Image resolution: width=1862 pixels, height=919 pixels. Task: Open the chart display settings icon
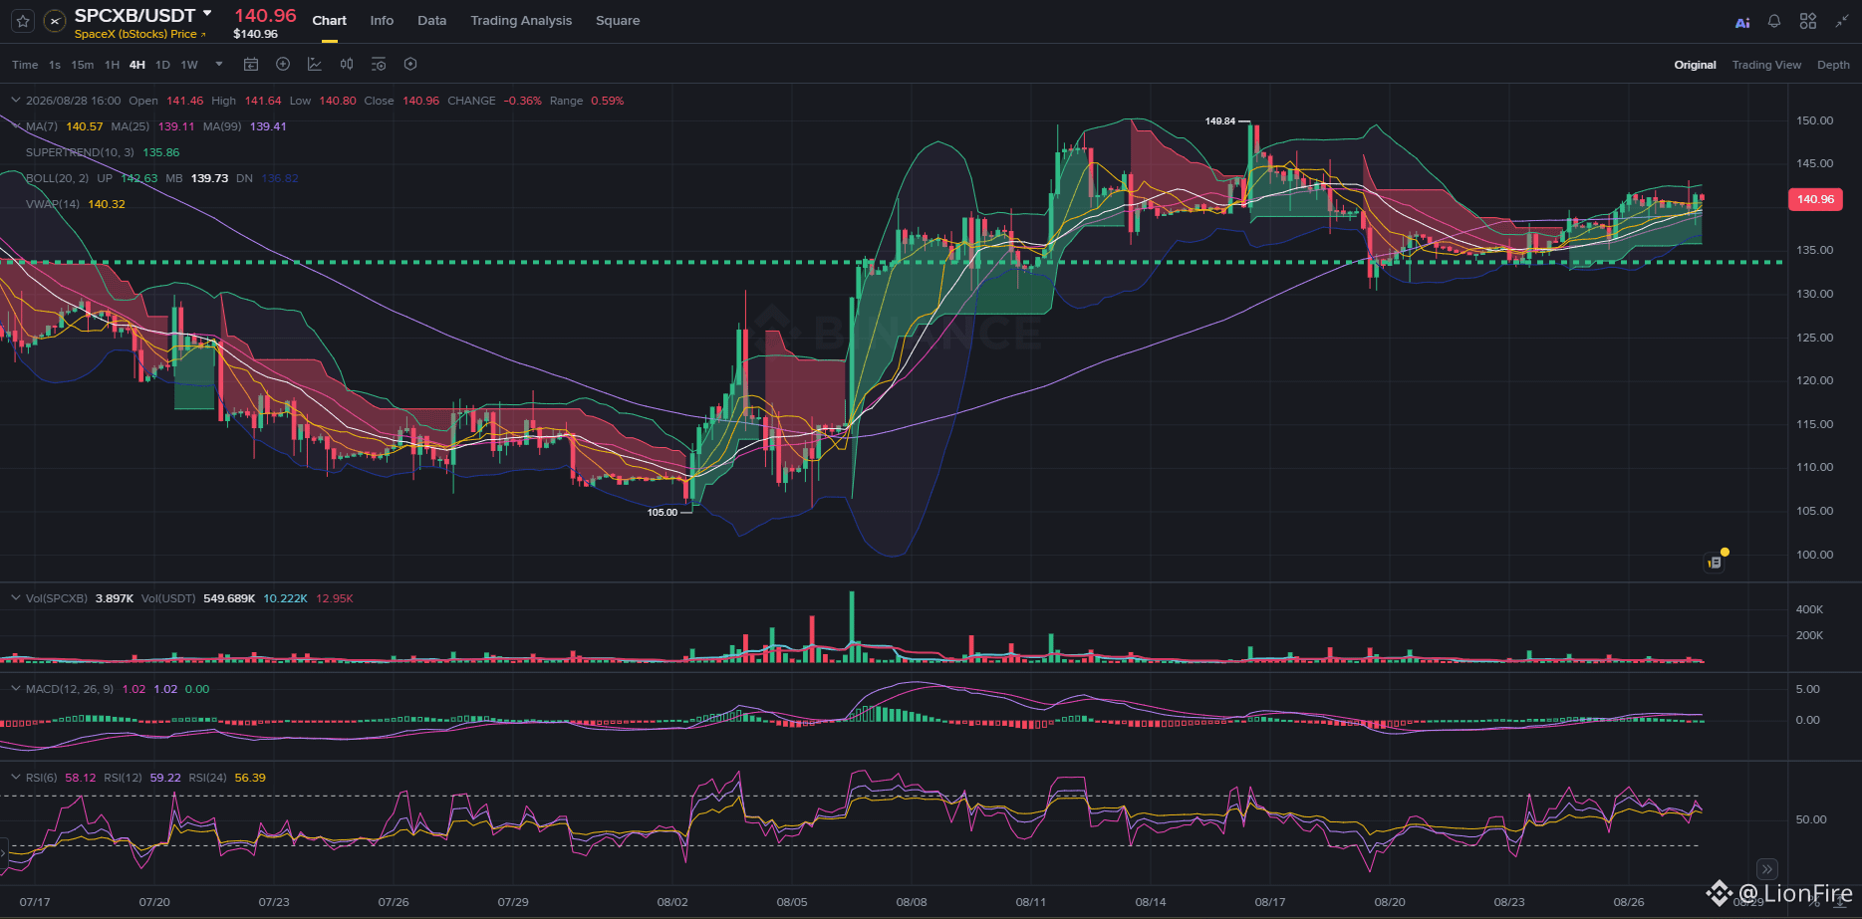pos(379,65)
